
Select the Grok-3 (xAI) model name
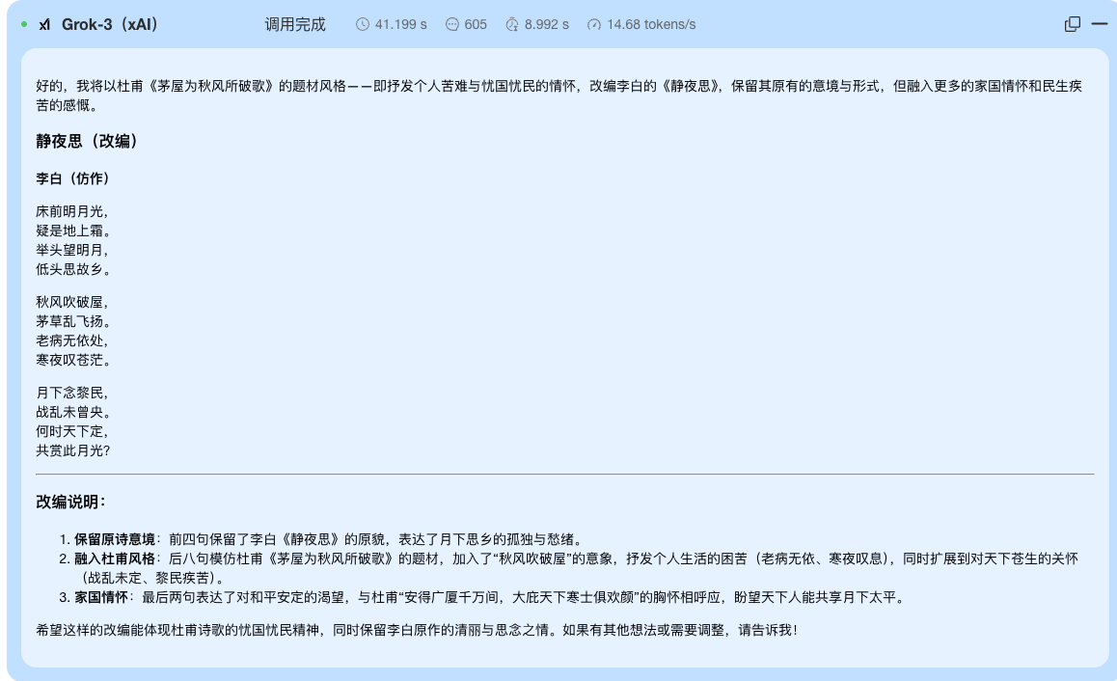tap(110, 25)
